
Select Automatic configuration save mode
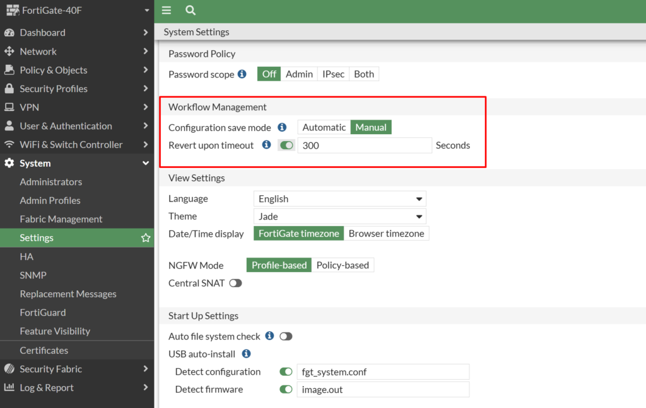coord(324,127)
